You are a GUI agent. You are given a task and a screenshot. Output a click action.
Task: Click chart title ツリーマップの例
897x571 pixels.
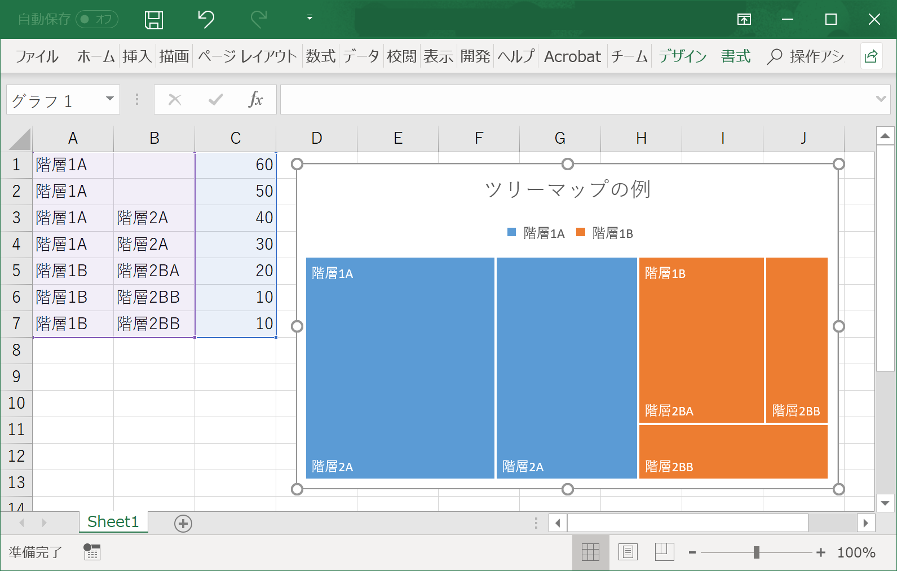568,189
